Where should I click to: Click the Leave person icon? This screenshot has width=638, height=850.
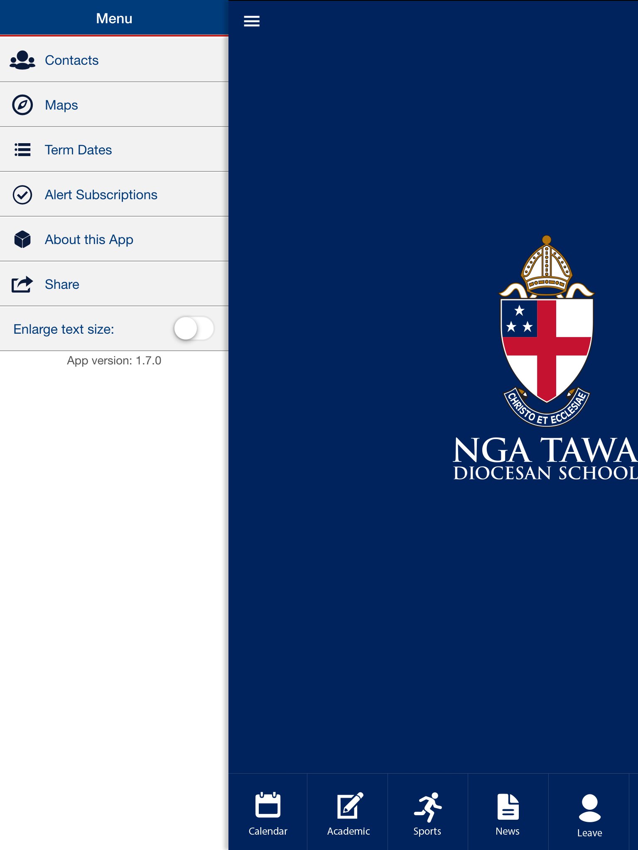click(589, 808)
